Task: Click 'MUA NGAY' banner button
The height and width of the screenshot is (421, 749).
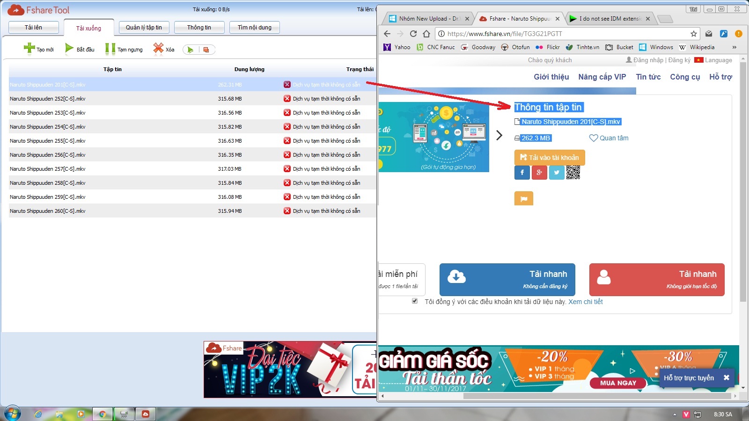Action: coord(618,383)
